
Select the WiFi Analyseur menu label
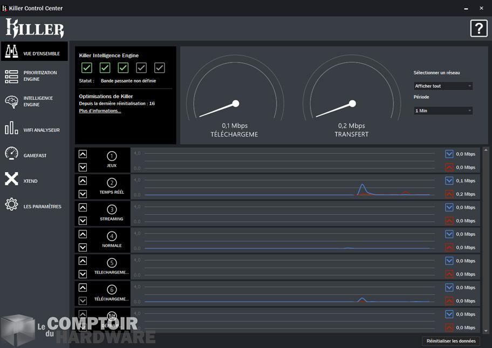tap(42, 130)
